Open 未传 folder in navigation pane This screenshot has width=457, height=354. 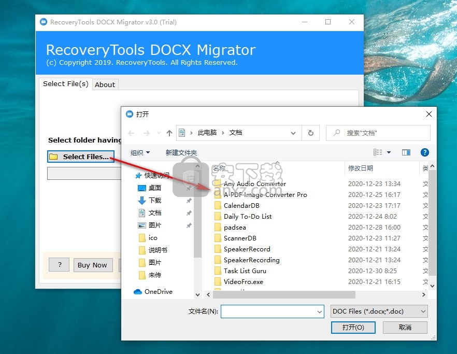point(155,275)
